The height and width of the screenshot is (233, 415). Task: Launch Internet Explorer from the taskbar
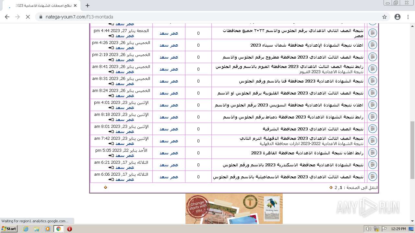pos(26,229)
